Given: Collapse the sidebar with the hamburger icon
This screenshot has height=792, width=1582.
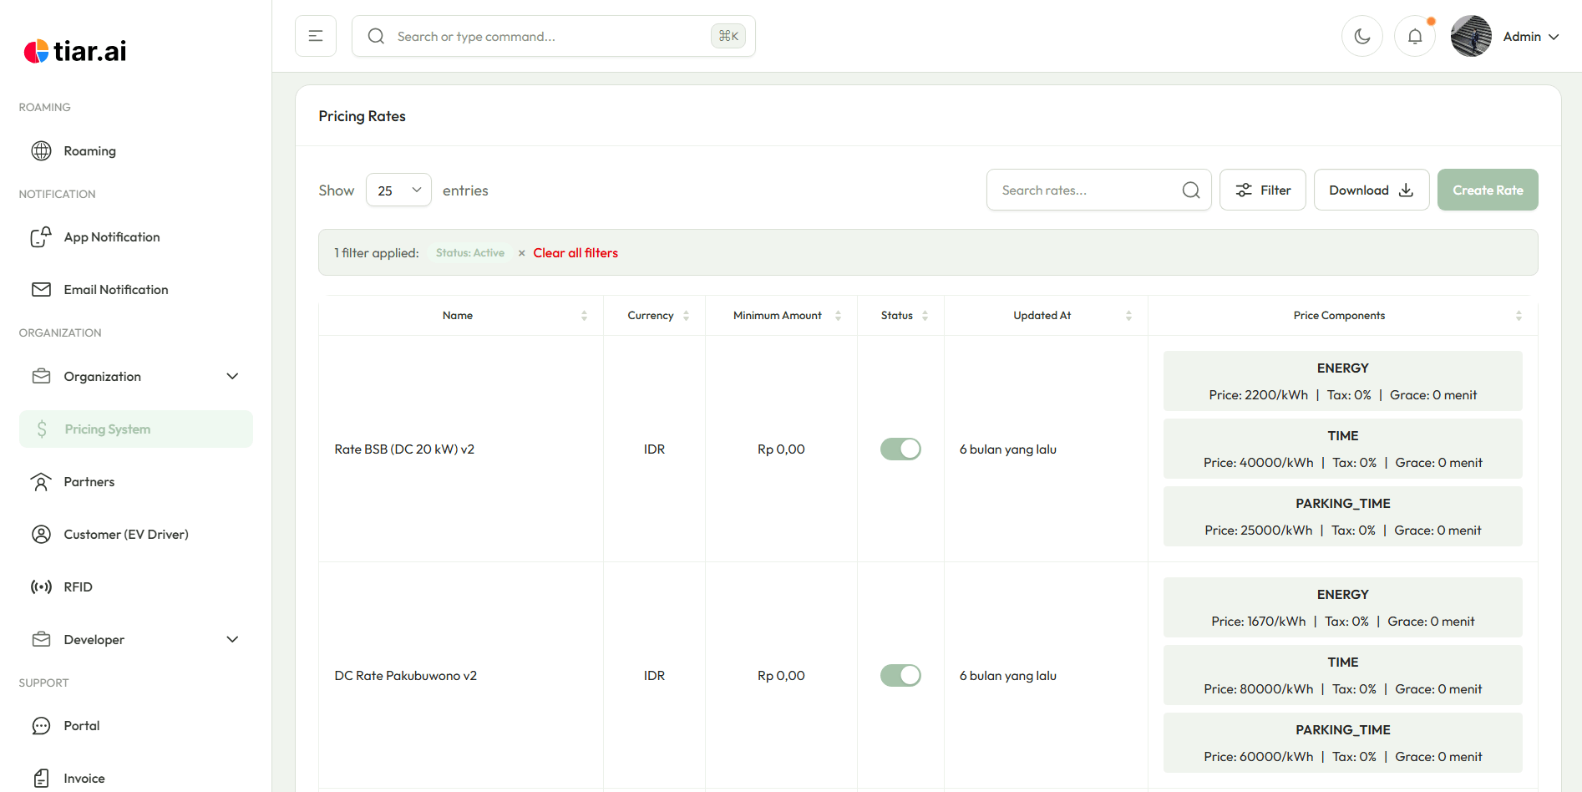Looking at the screenshot, I should 316,36.
